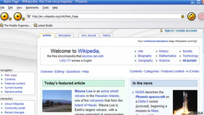Open the File menu
This screenshot has height=115, width=204.
2,8
